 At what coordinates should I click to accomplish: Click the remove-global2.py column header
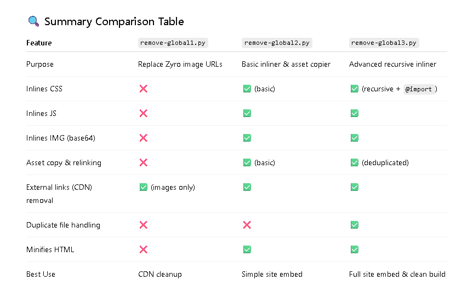pos(277,43)
